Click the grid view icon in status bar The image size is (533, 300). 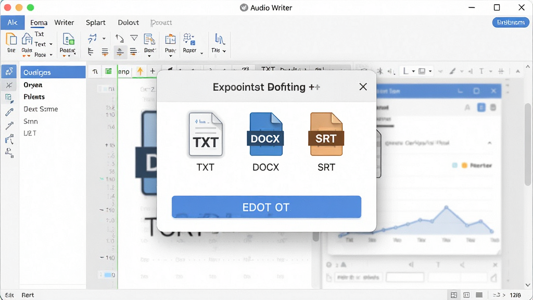(454, 295)
